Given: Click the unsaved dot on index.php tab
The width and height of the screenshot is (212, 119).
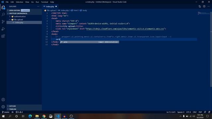Looking at the screenshot, I should click(x=56, y=7).
